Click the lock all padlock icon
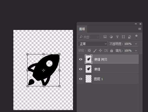The width and height of the screenshot is (148, 112). tap(112, 51)
